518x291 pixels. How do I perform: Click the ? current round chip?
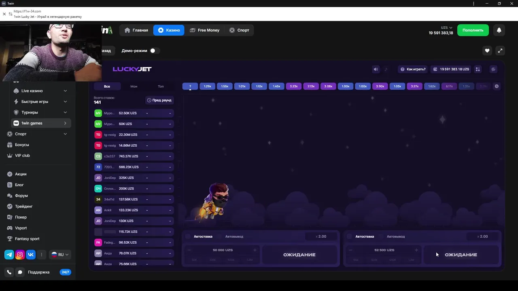point(190,86)
